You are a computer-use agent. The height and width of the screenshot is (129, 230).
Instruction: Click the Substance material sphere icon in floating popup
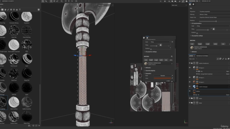[146, 64]
